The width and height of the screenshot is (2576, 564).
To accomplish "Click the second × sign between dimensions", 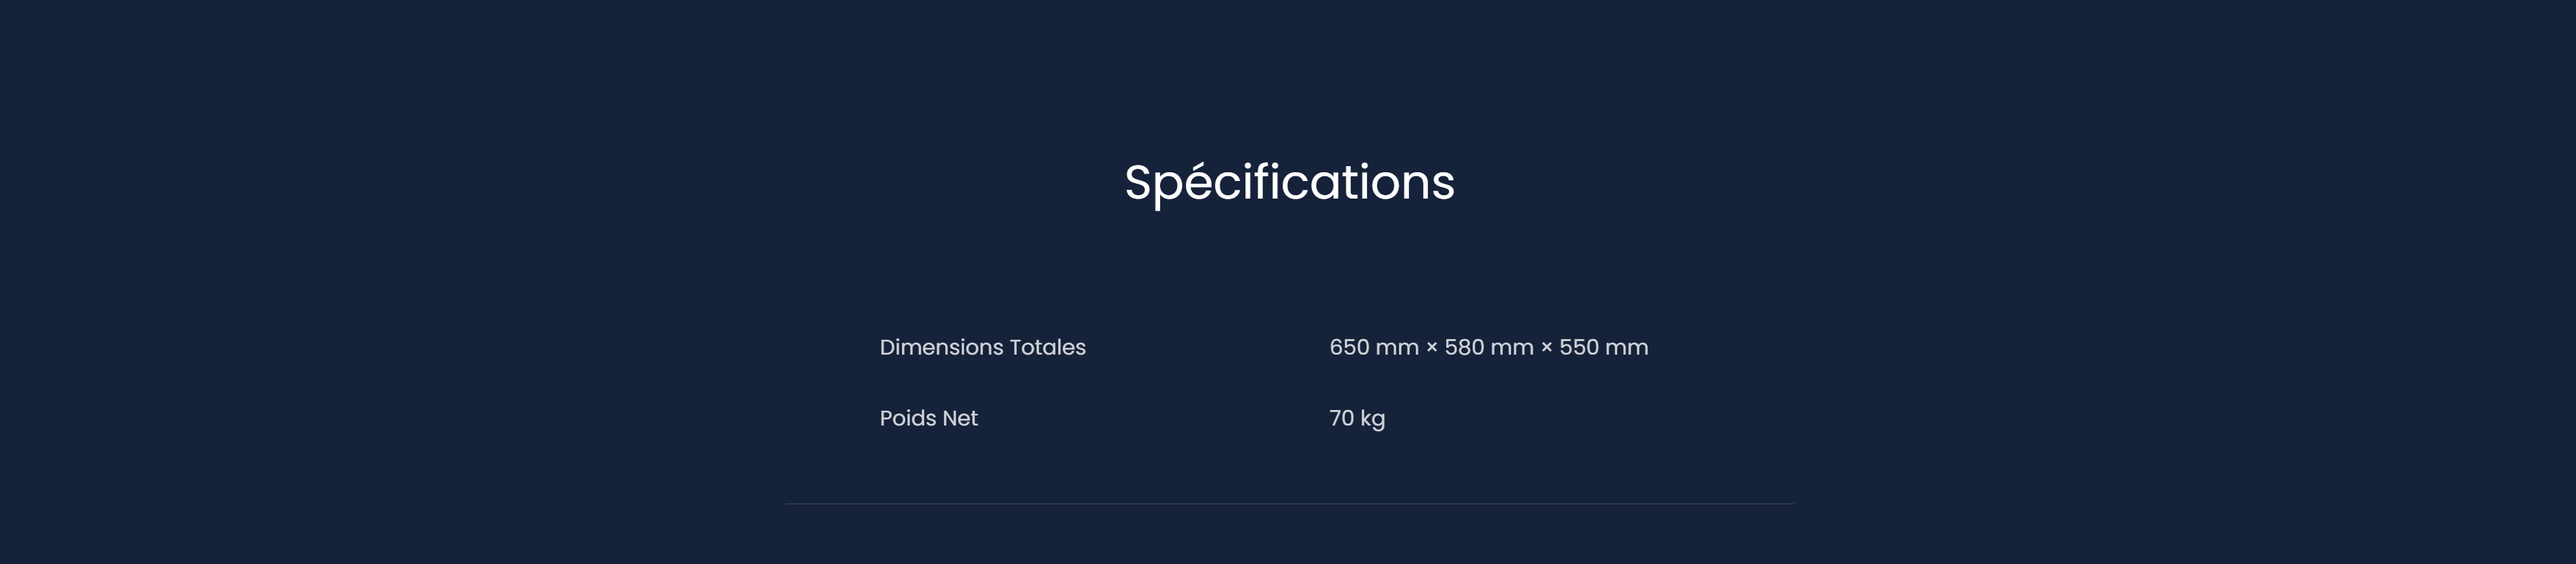I will (x=1546, y=349).
